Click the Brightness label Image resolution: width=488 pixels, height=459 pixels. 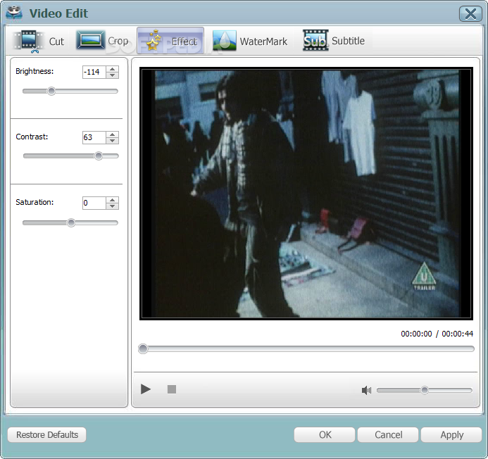click(35, 71)
